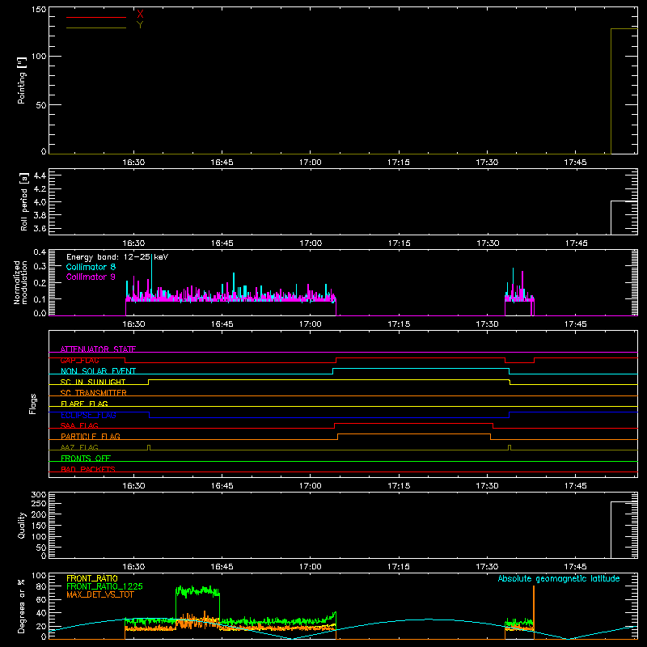Click the 80 tick on Degrees or % axis
Viewport: 647px width, 647px height.
(41, 586)
